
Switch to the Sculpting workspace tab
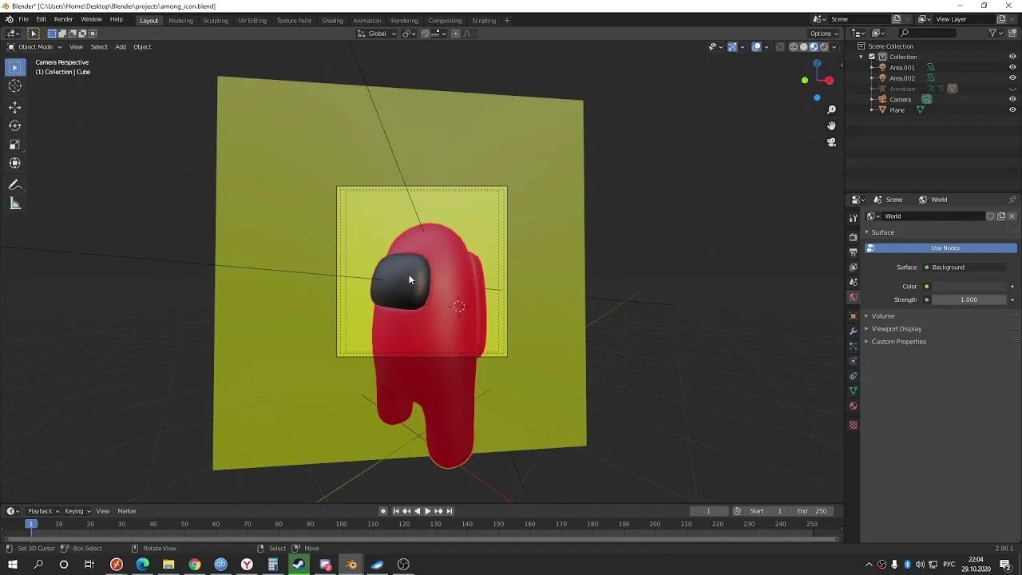coord(216,21)
